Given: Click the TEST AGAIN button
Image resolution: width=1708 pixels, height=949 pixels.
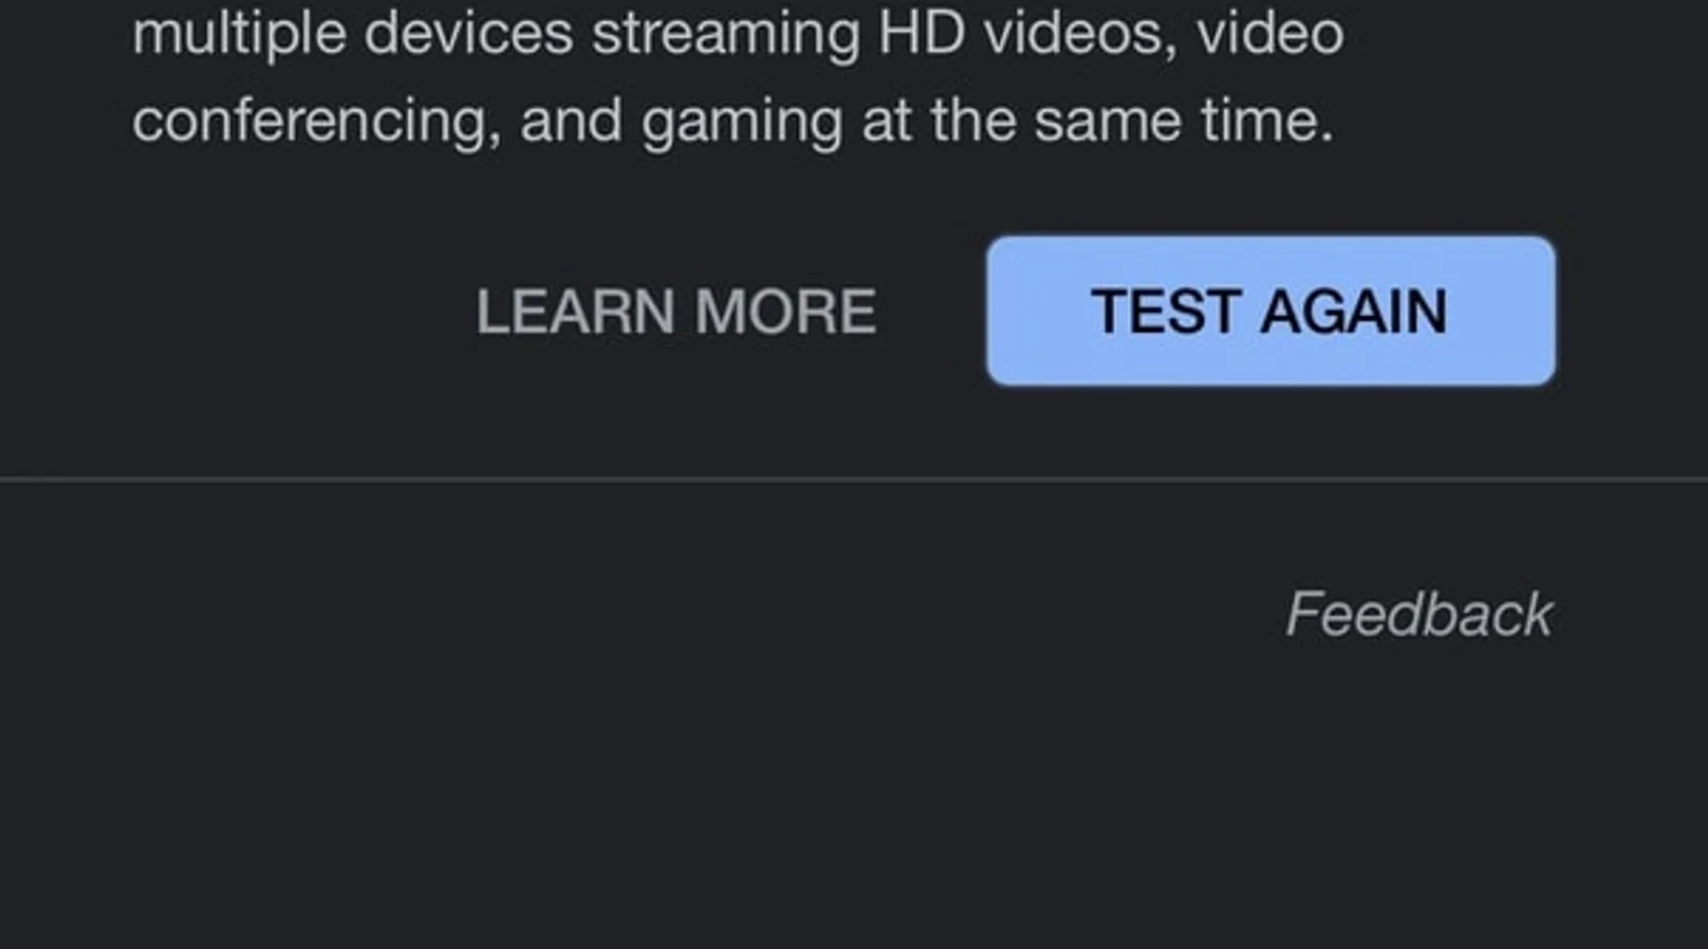Looking at the screenshot, I should 1271,311.
